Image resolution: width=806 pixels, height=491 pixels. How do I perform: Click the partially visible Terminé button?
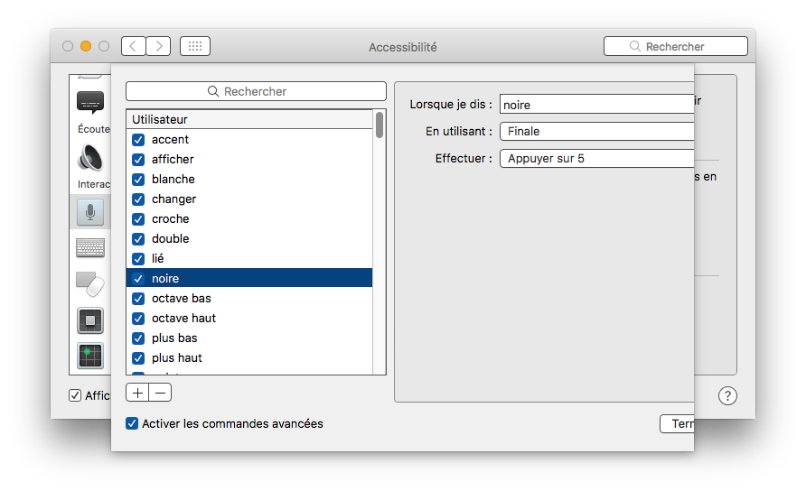[x=677, y=423]
